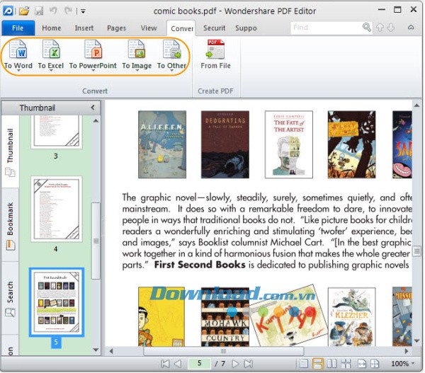Switch to single page view mode
425x373 pixels.
click(304, 364)
